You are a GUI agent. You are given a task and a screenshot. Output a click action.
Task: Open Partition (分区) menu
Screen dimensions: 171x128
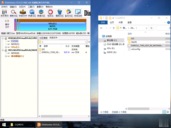coord(22,7)
